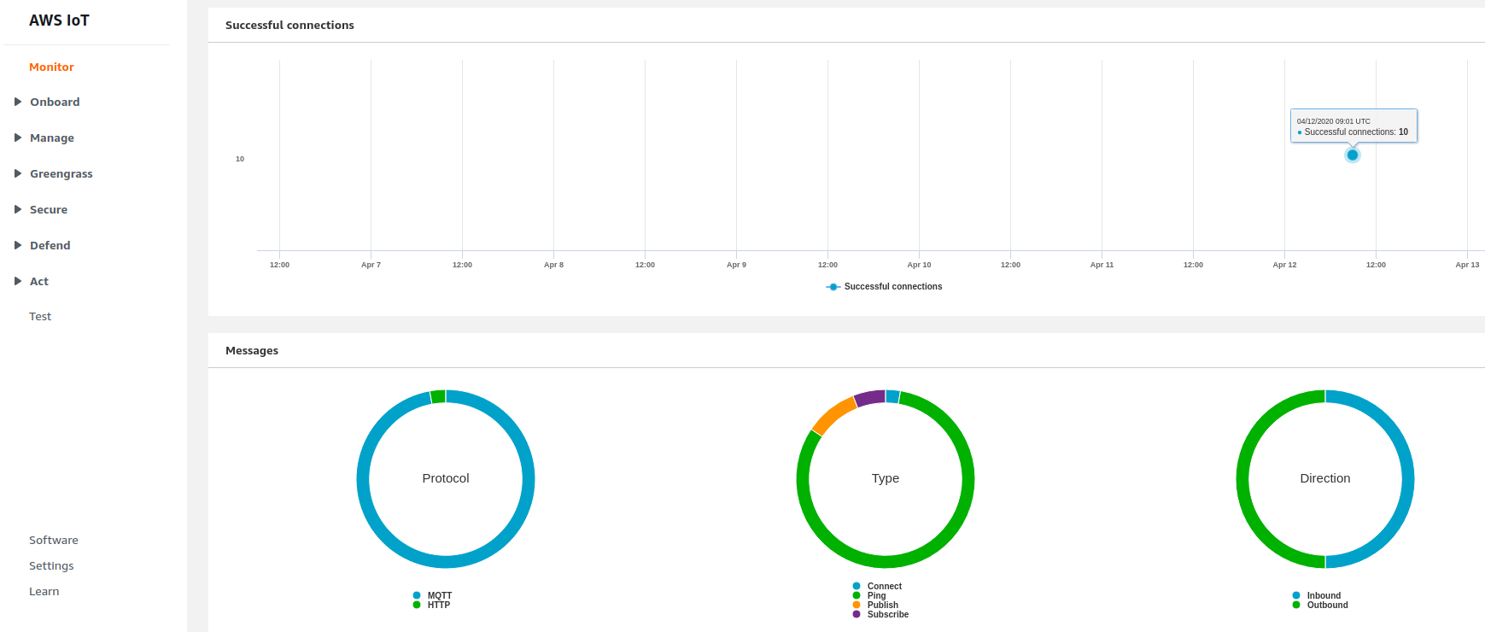
Task: Open the Settings link
Action: coord(51,565)
